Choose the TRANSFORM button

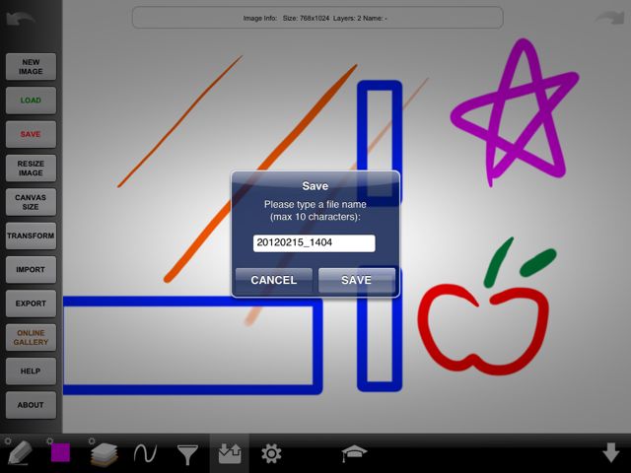(31, 236)
